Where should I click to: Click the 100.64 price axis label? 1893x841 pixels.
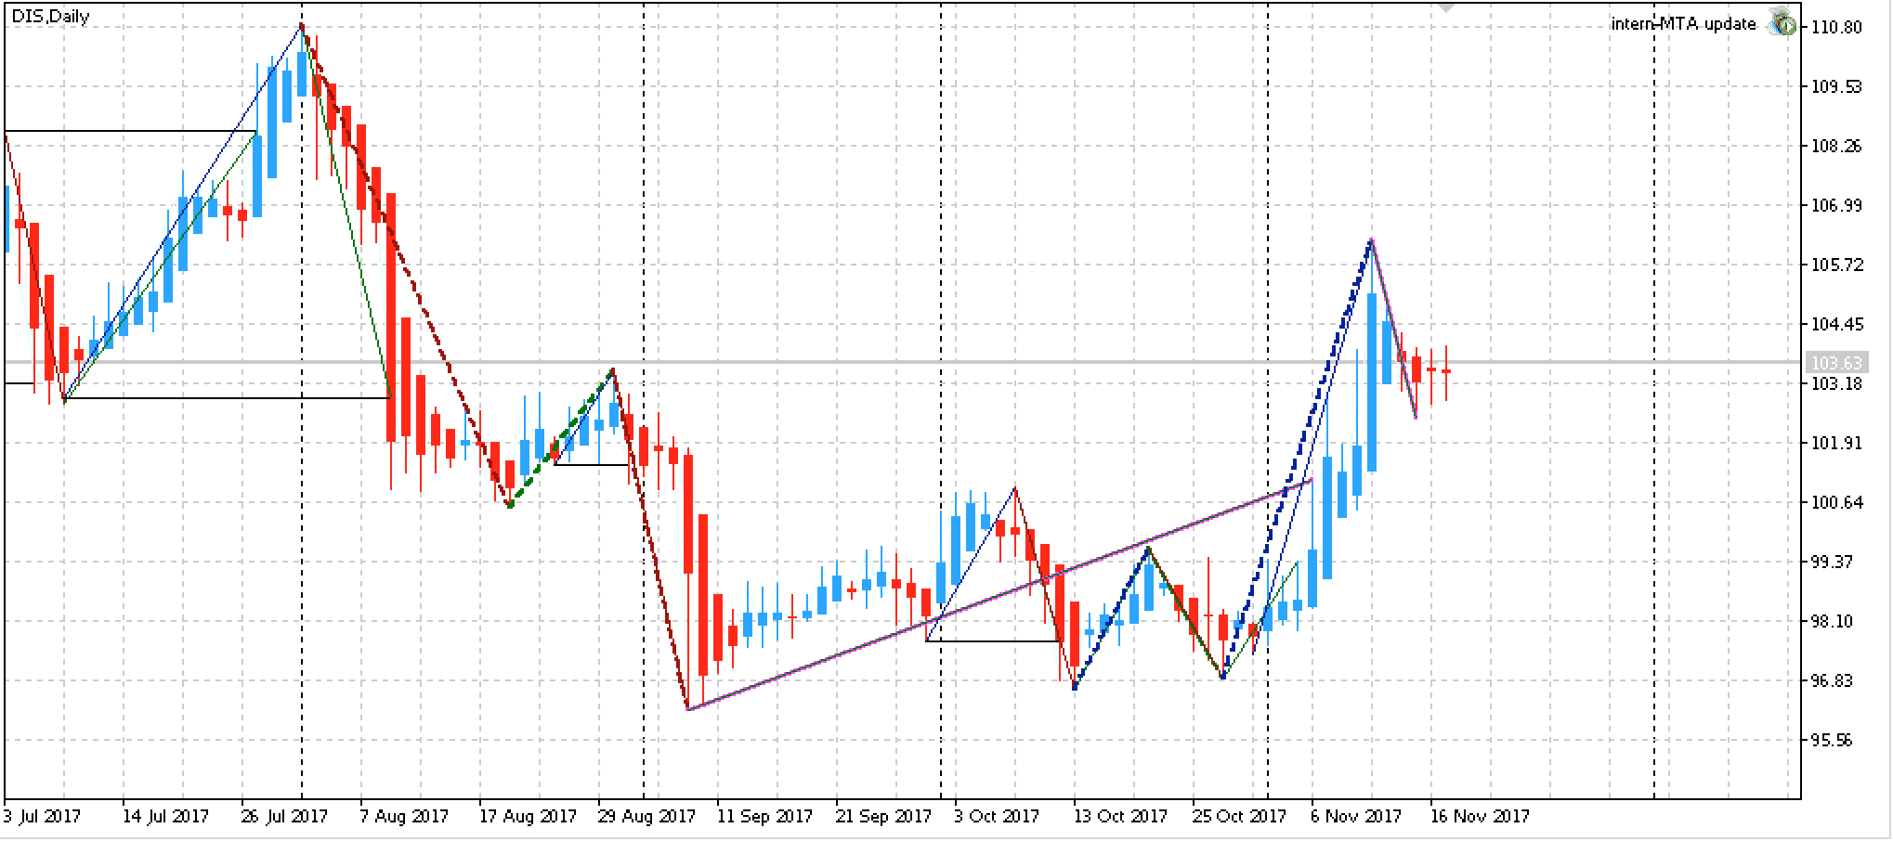coord(1836,503)
